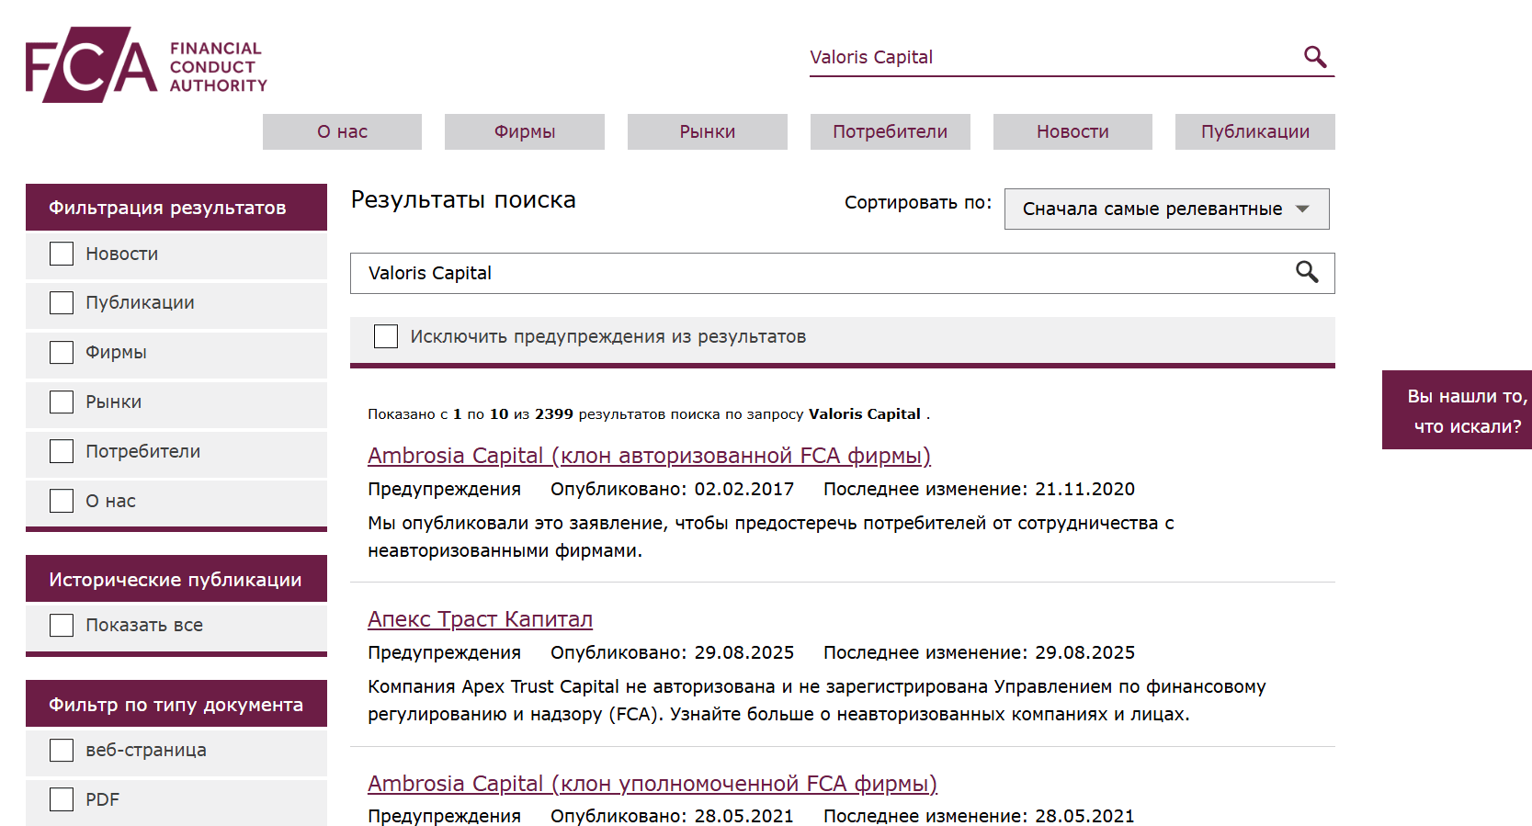Tick the Рынки filter checkbox
This screenshot has height=826, width=1532.
pos(62,402)
